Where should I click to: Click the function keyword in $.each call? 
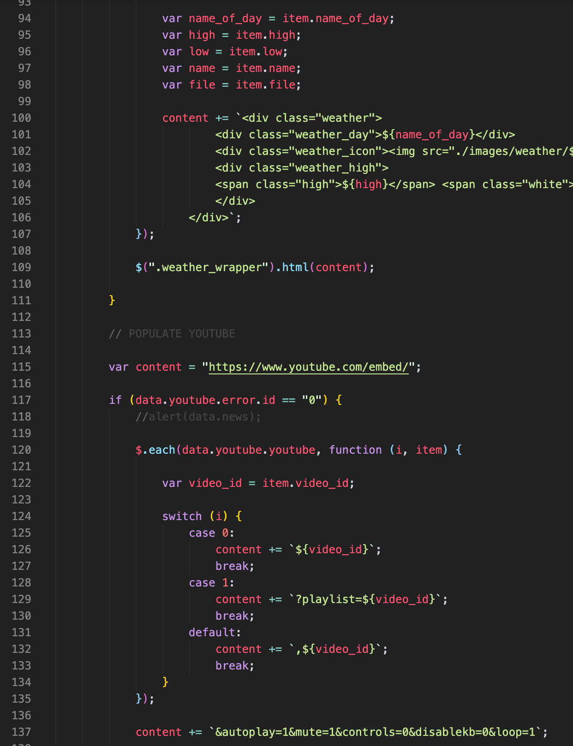(355, 450)
